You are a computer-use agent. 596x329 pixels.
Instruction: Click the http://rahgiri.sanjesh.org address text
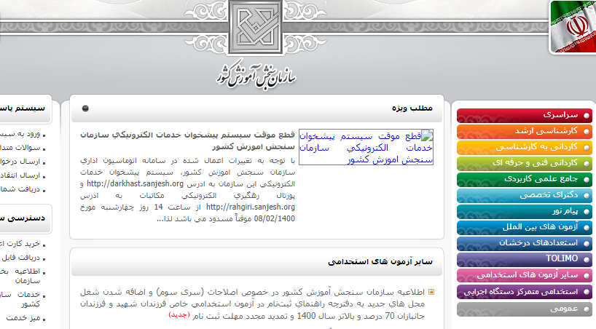point(251,207)
